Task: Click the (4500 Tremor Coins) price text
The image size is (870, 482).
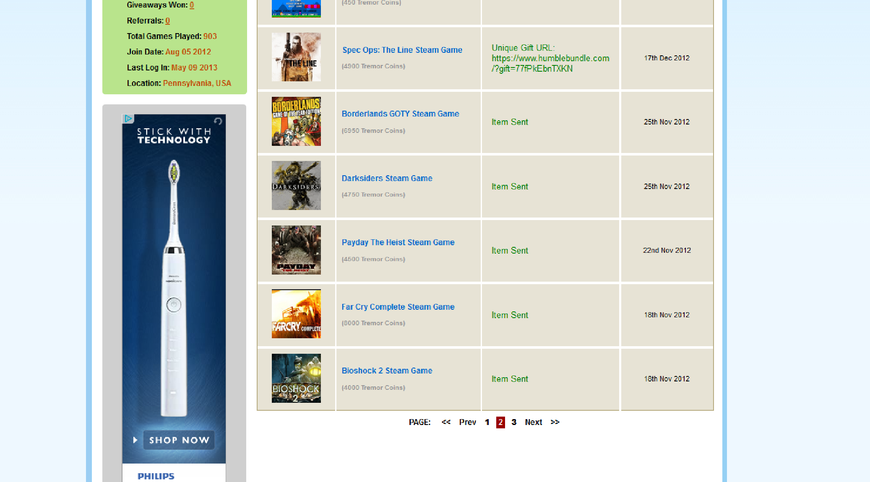Action: pos(373,259)
